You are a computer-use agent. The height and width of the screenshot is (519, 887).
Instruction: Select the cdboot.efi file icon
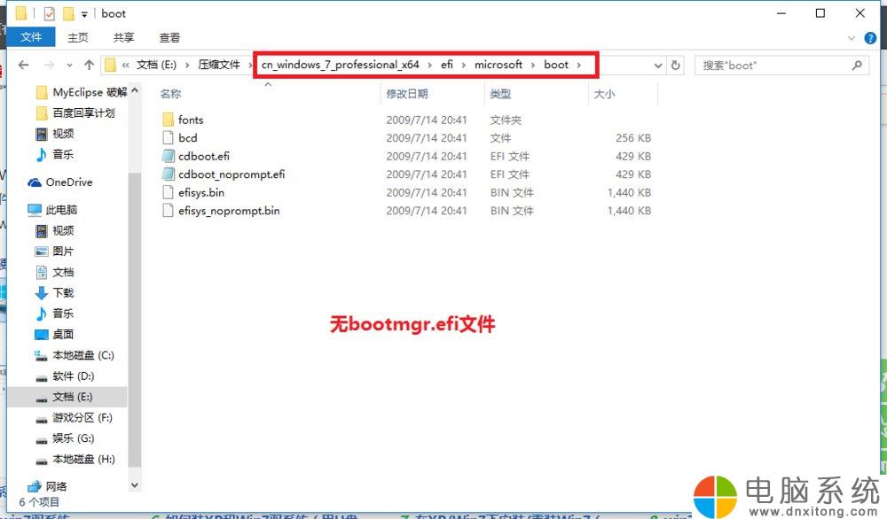168,156
